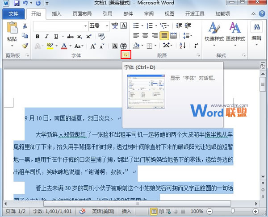This screenshot has width=268, height=217.
Task: Decrease paragraph indent
Action: click(x=179, y=25)
